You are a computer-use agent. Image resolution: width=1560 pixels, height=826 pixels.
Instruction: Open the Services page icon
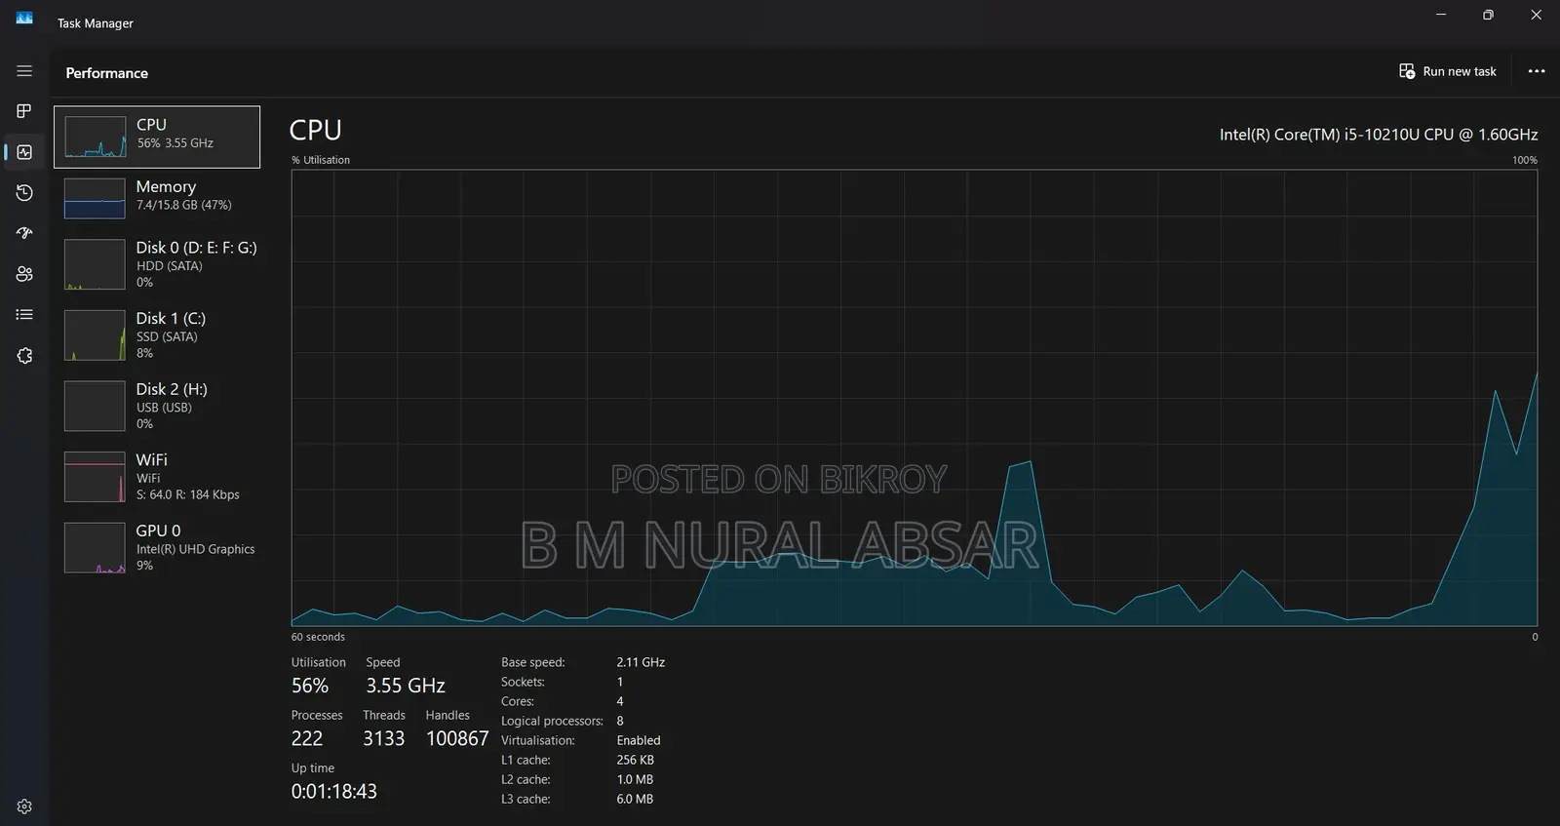(24, 356)
